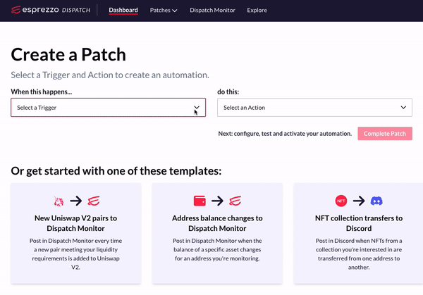Open the Select an Action dropdown
Viewport: 423px width, 295px height.
pos(314,108)
